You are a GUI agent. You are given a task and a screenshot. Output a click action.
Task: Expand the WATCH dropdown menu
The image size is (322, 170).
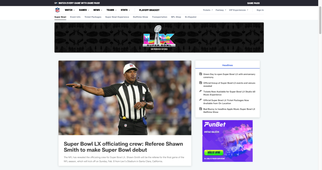(x=70, y=10)
